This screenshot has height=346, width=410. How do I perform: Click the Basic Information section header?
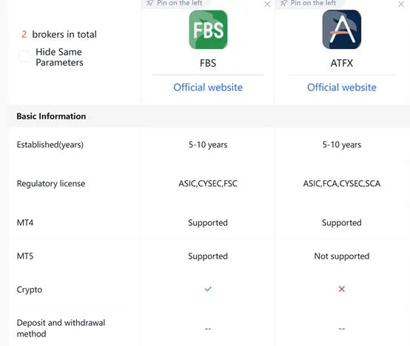pyautogui.click(x=51, y=116)
